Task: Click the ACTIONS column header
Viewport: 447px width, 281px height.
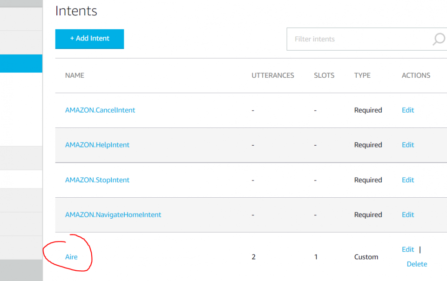Action: (416, 75)
